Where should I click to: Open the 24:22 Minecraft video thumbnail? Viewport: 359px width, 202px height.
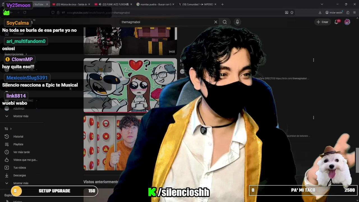click(x=130, y=41)
